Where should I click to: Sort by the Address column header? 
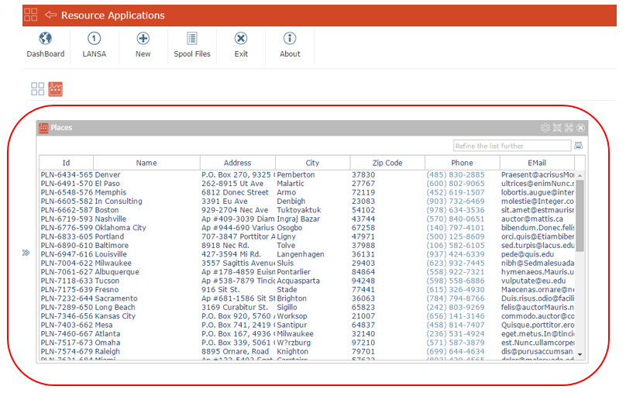click(238, 163)
